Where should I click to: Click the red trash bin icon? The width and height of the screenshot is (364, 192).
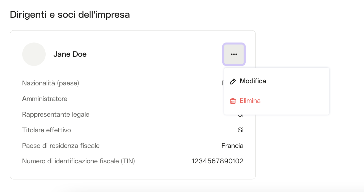[x=233, y=101]
